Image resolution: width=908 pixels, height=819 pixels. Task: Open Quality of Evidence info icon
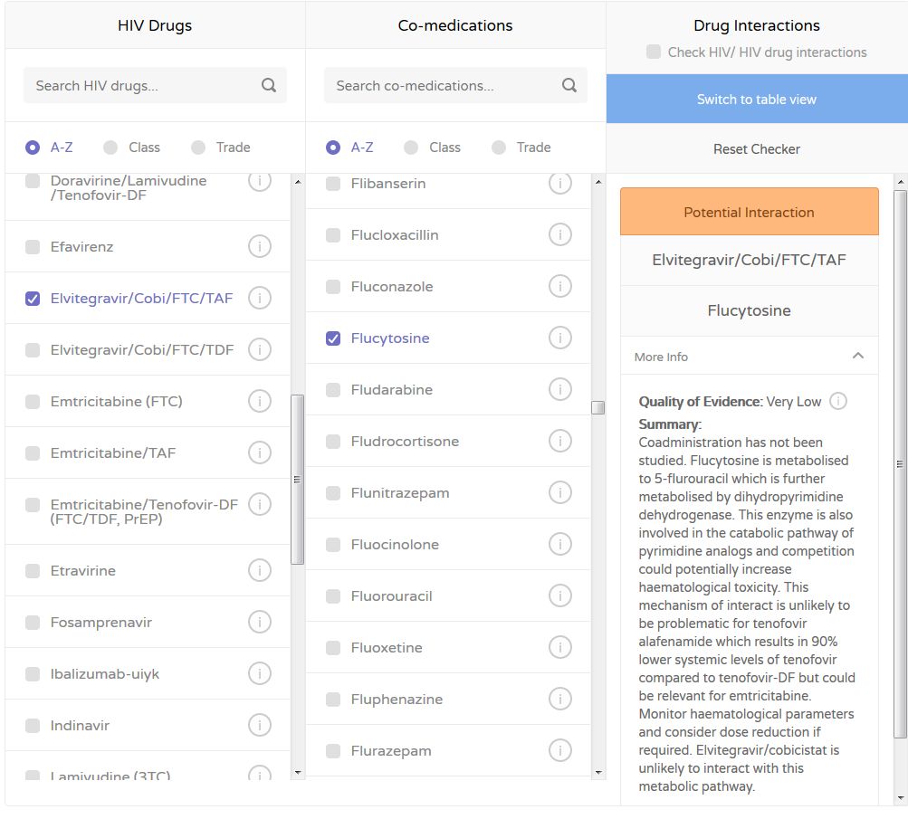[x=838, y=401]
